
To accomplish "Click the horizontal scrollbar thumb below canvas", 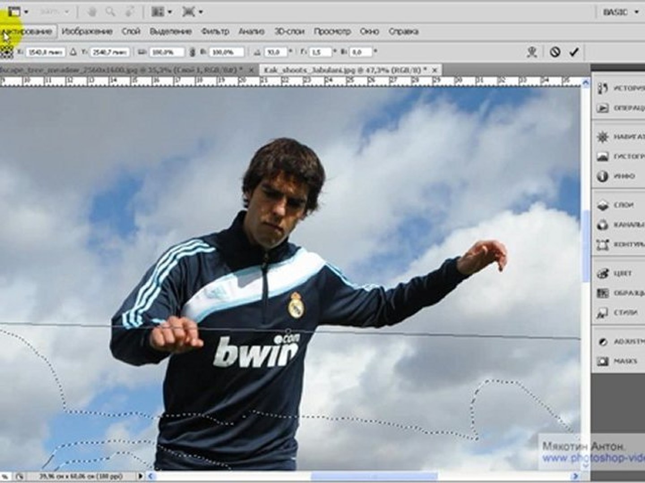I will pyautogui.click(x=374, y=477).
